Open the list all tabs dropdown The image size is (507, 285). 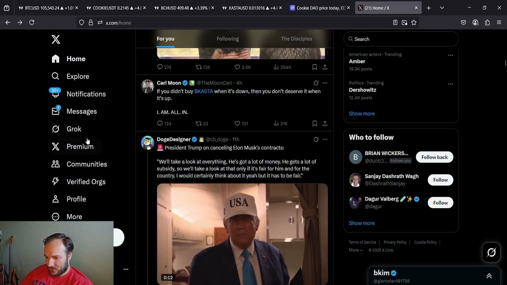[442, 8]
